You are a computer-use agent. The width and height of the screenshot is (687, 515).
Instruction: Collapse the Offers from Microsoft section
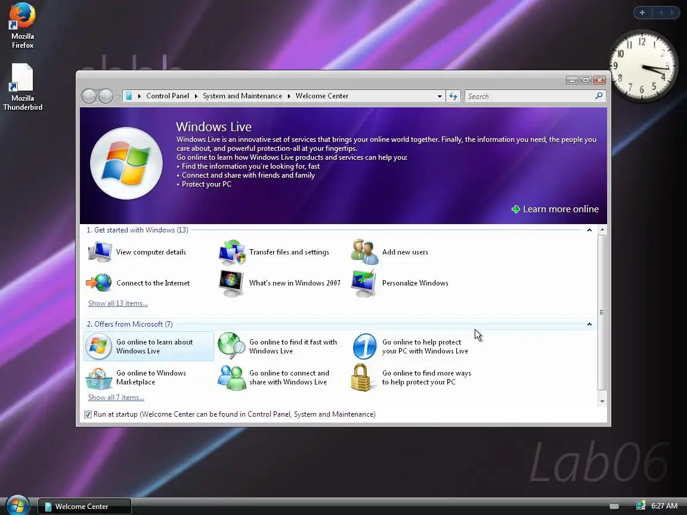click(589, 324)
